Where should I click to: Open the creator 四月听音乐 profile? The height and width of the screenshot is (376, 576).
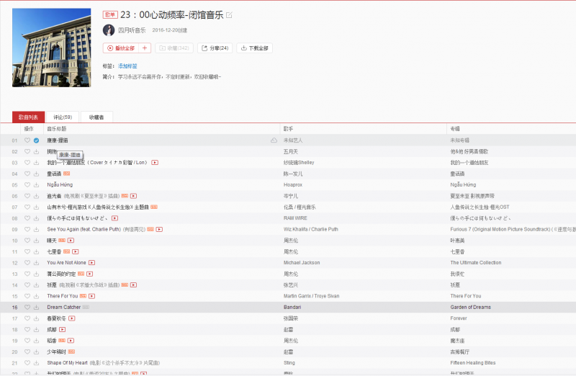pyautogui.click(x=132, y=30)
